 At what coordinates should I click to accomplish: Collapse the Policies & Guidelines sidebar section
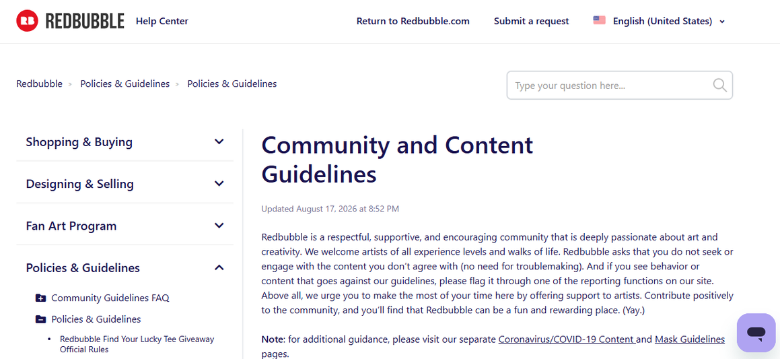(125, 268)
